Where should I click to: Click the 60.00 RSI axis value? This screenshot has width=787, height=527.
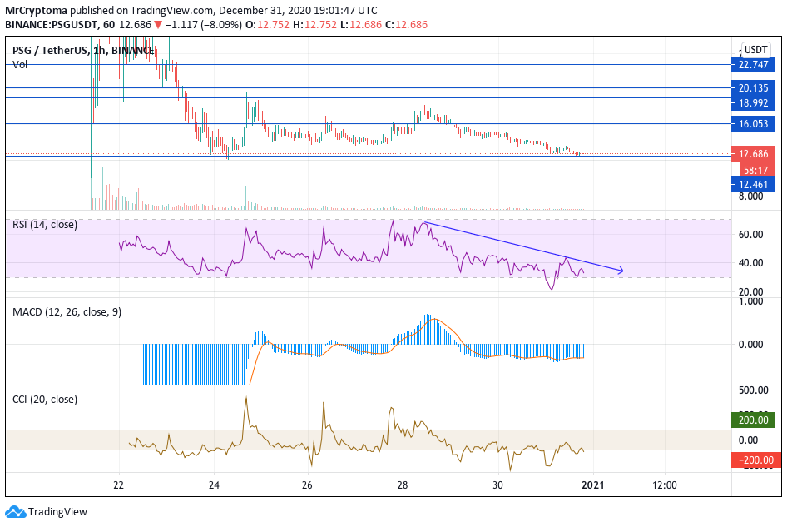click(x=751, y=235)
